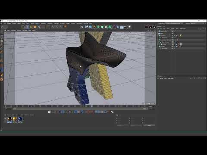
Task: Click the X axis lock icon
Action: click(53, 27)
